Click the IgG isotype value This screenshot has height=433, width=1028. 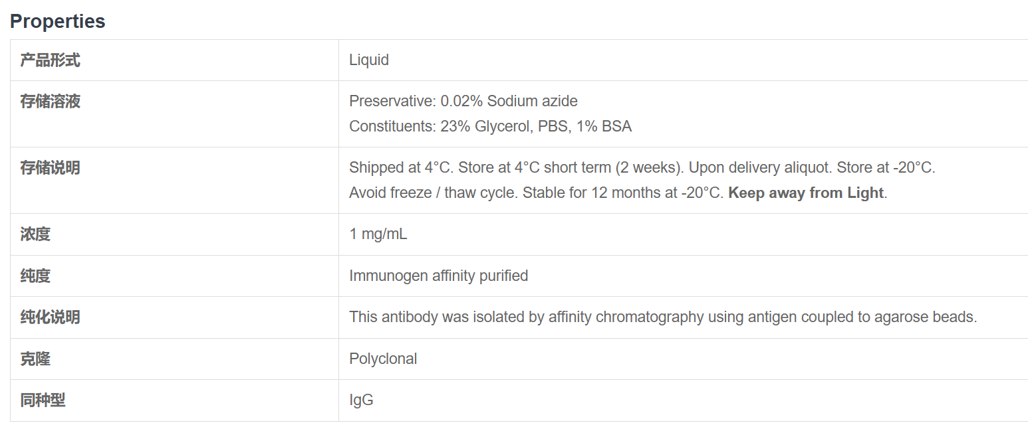pyautogui.click(x=361, y=400)
